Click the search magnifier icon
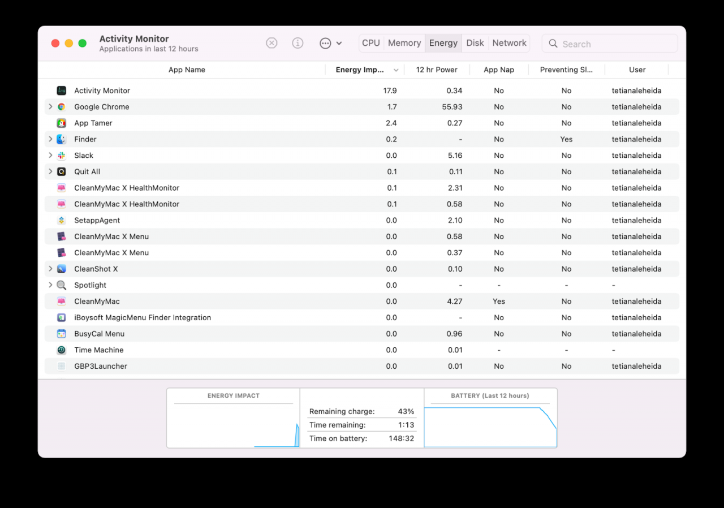Screen dimensions: 724x508 click(x=553, y=44)
